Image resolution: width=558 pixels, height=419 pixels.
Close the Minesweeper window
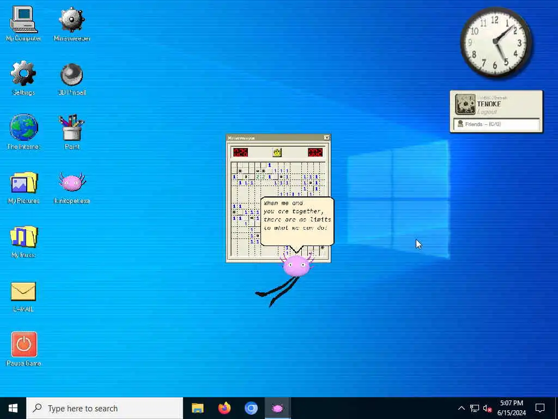[327, 137]
